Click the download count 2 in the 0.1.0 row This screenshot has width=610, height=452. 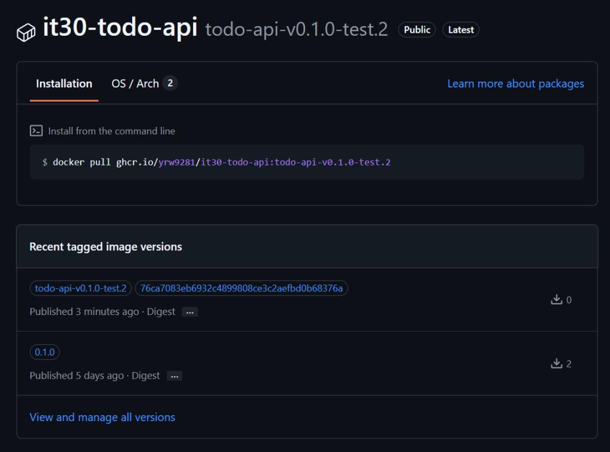pos(569,364)
